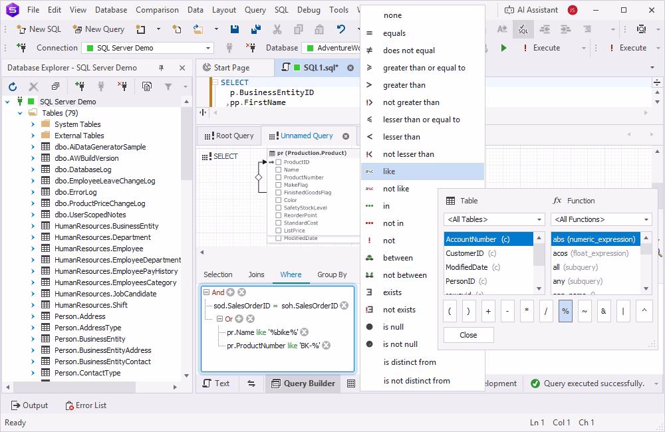The width and height of the screenshot is (665, 432).
Task: Click the Undo icon
Action: click(340, 29)
